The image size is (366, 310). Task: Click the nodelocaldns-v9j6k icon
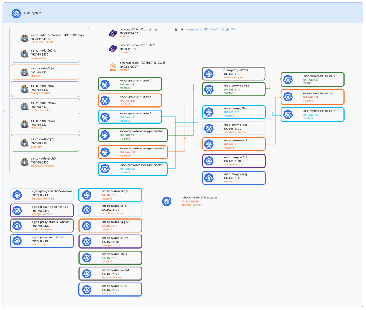(87, 290)
